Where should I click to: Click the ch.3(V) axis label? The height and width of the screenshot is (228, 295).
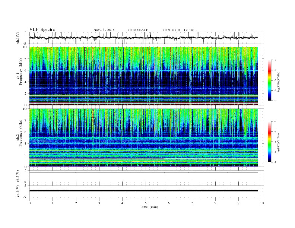pyautogui.click(x=18, y=176)
